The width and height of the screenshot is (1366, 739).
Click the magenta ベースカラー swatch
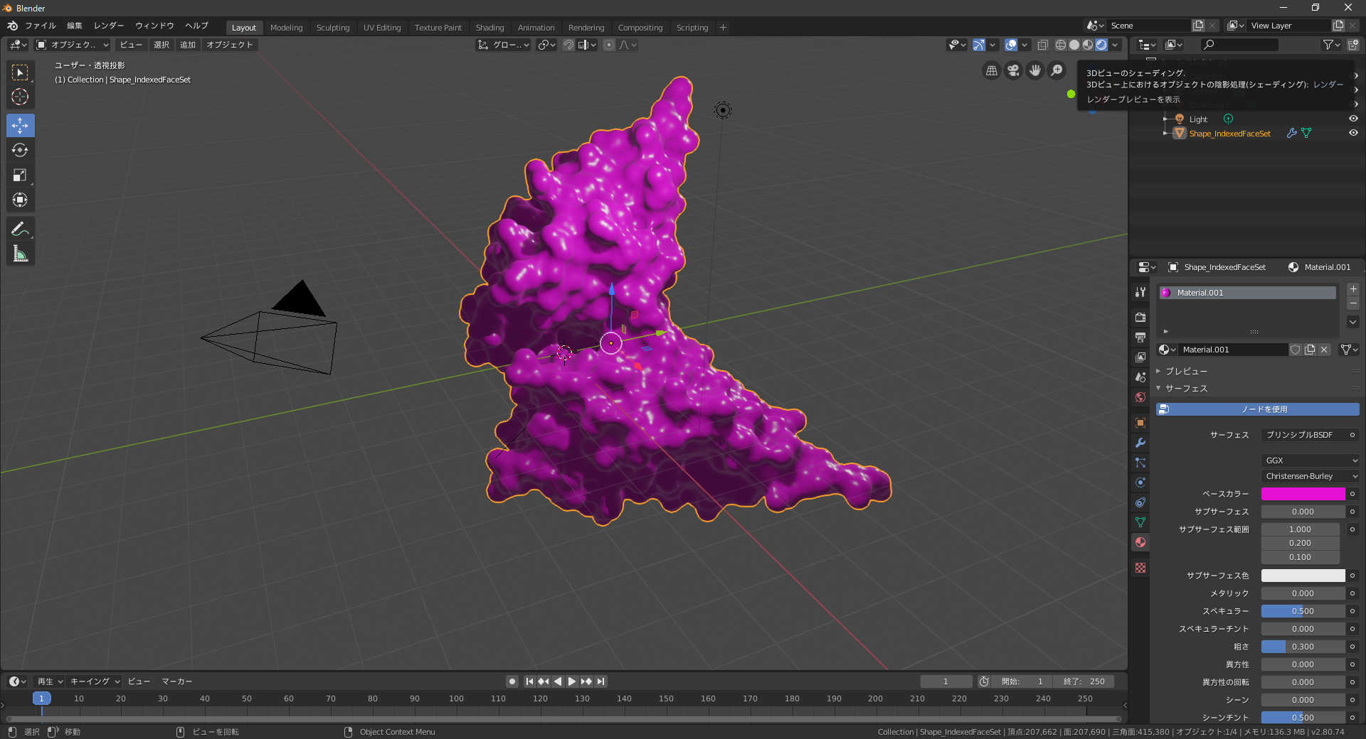(x=1303, y=494)
